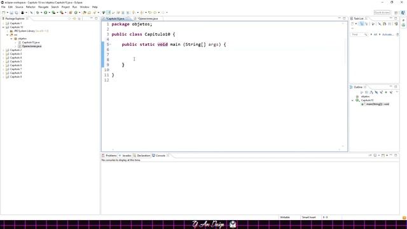
Task: Click the Coverage run icon
Action: (53, 13)
